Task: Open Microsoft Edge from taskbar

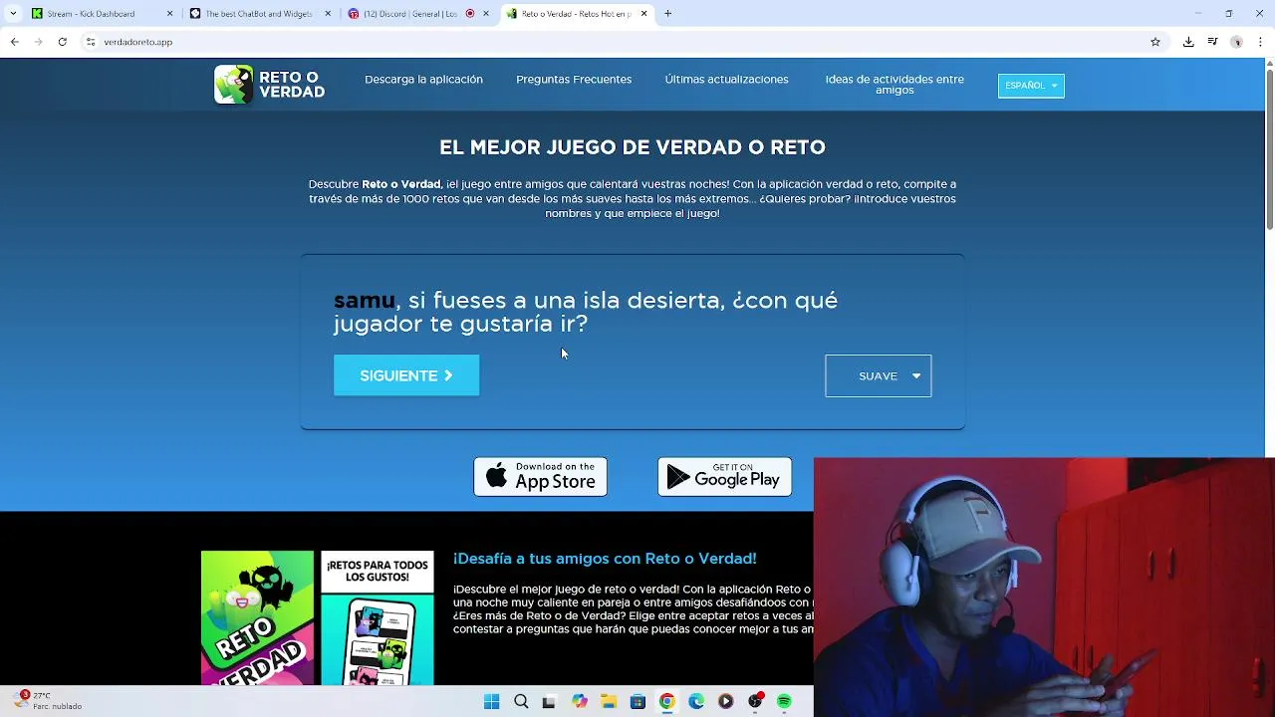Action: pos(696,702)
